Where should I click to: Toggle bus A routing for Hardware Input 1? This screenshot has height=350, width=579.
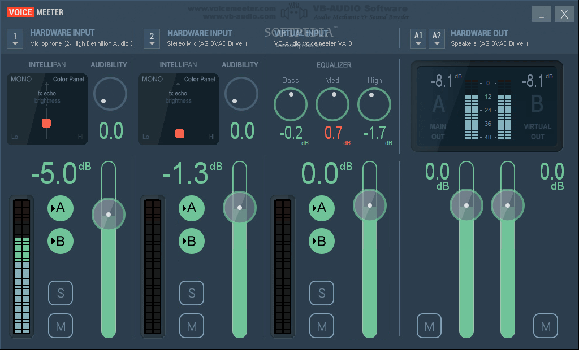click(61, 208)
